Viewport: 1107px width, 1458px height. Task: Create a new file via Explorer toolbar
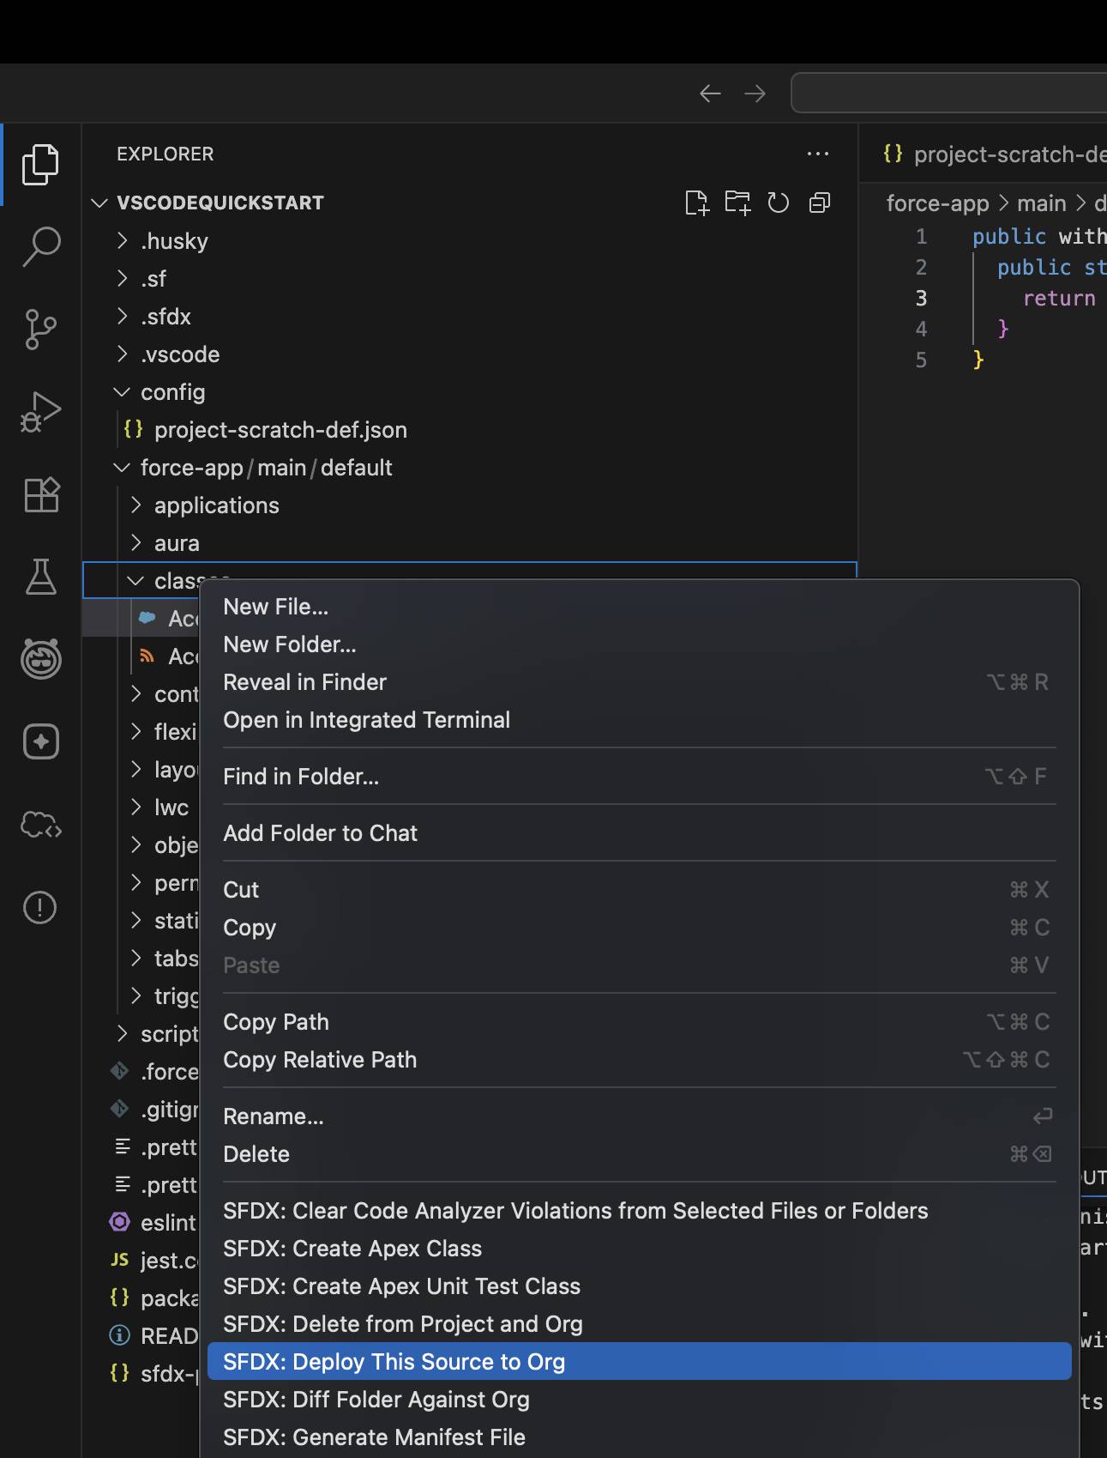click(x=696, y=203)
